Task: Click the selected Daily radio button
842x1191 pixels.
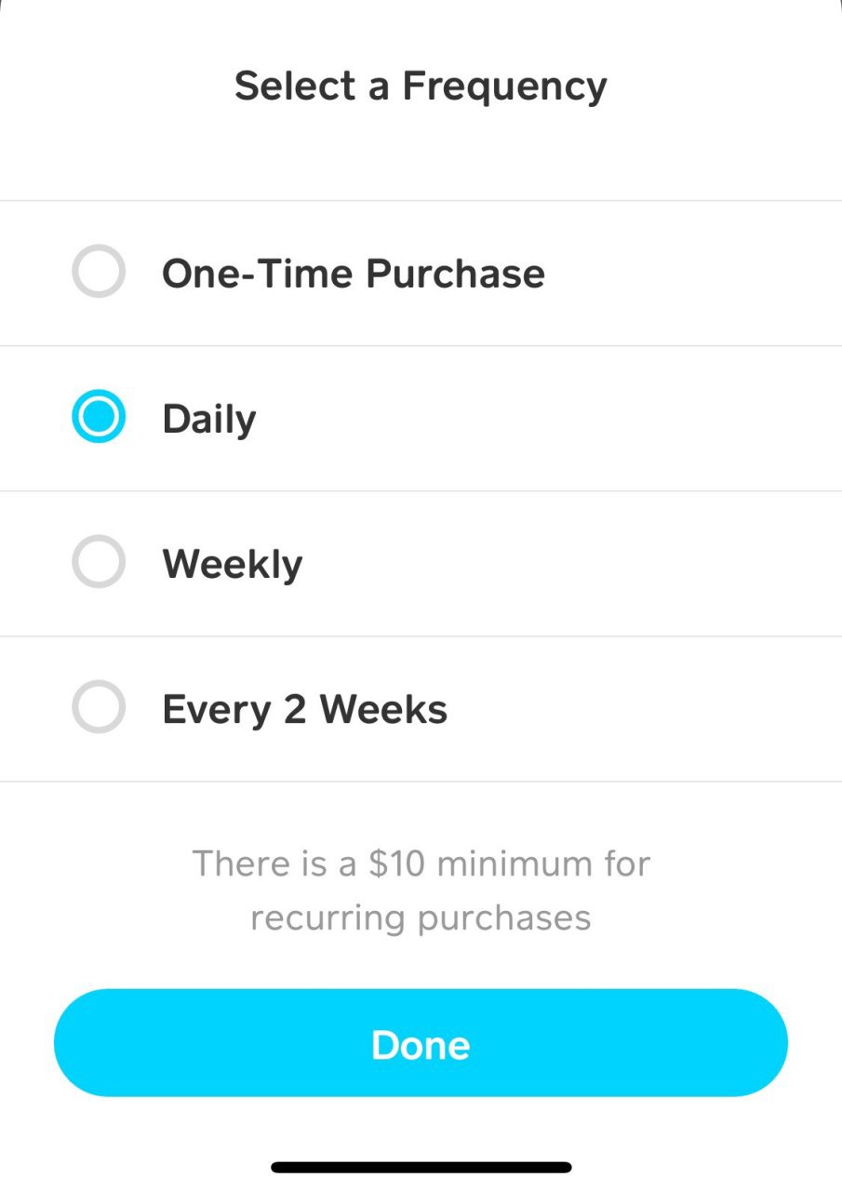Action: (x=98, y=418)
